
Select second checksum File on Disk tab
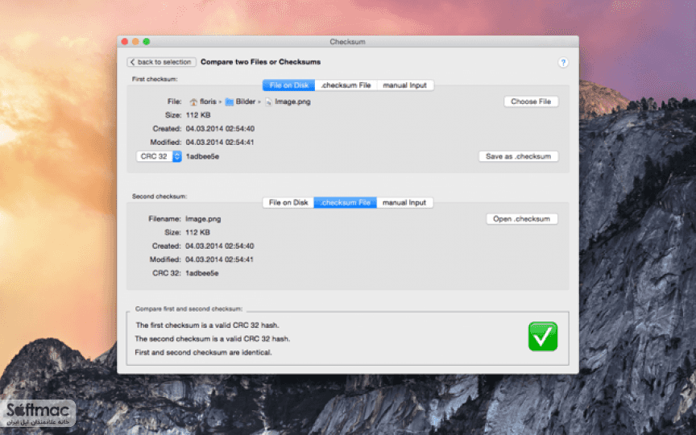pyautogui.click(x=288, y=202)
